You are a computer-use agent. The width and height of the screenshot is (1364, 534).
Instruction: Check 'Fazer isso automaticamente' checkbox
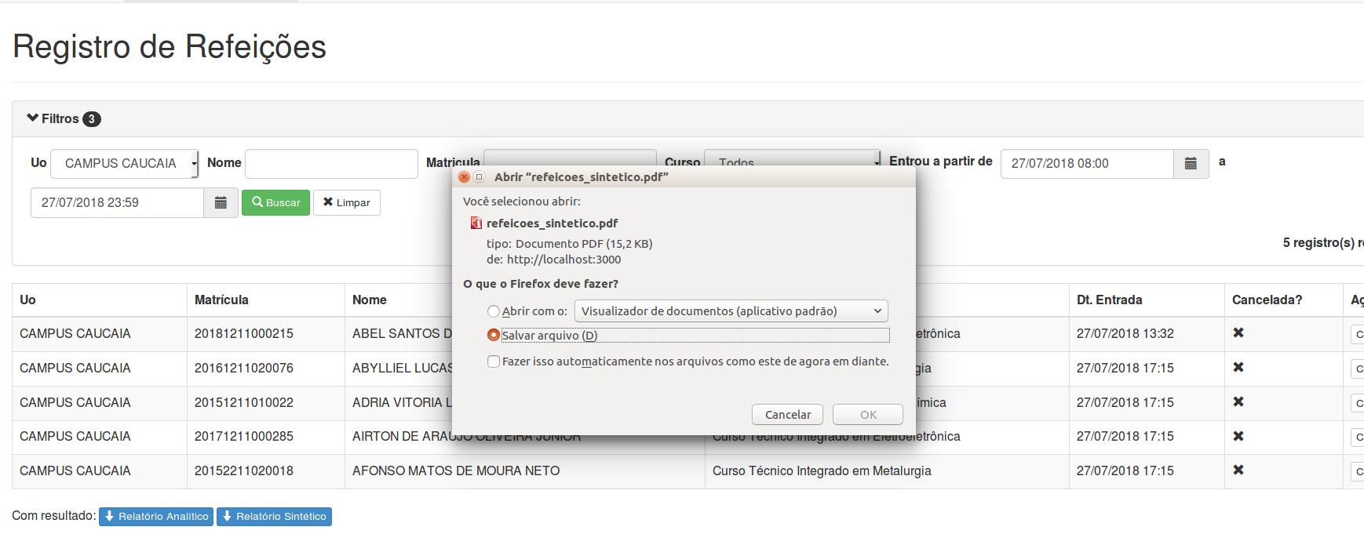[x=494, y=361]
